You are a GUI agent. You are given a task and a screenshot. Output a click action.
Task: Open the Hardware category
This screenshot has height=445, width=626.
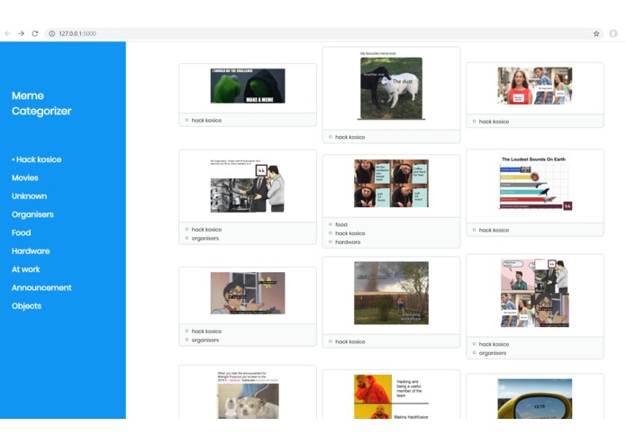coord(31,251)
